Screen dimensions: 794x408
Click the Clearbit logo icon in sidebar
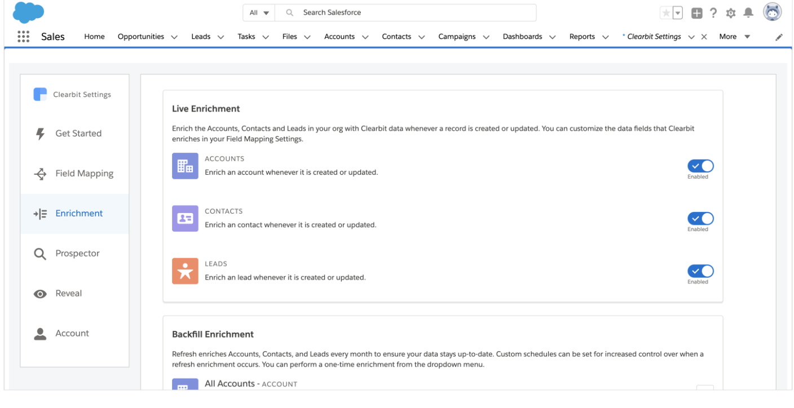(40, 94)
